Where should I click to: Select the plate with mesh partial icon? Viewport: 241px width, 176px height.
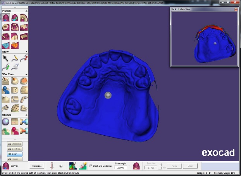tap(15, 36)
